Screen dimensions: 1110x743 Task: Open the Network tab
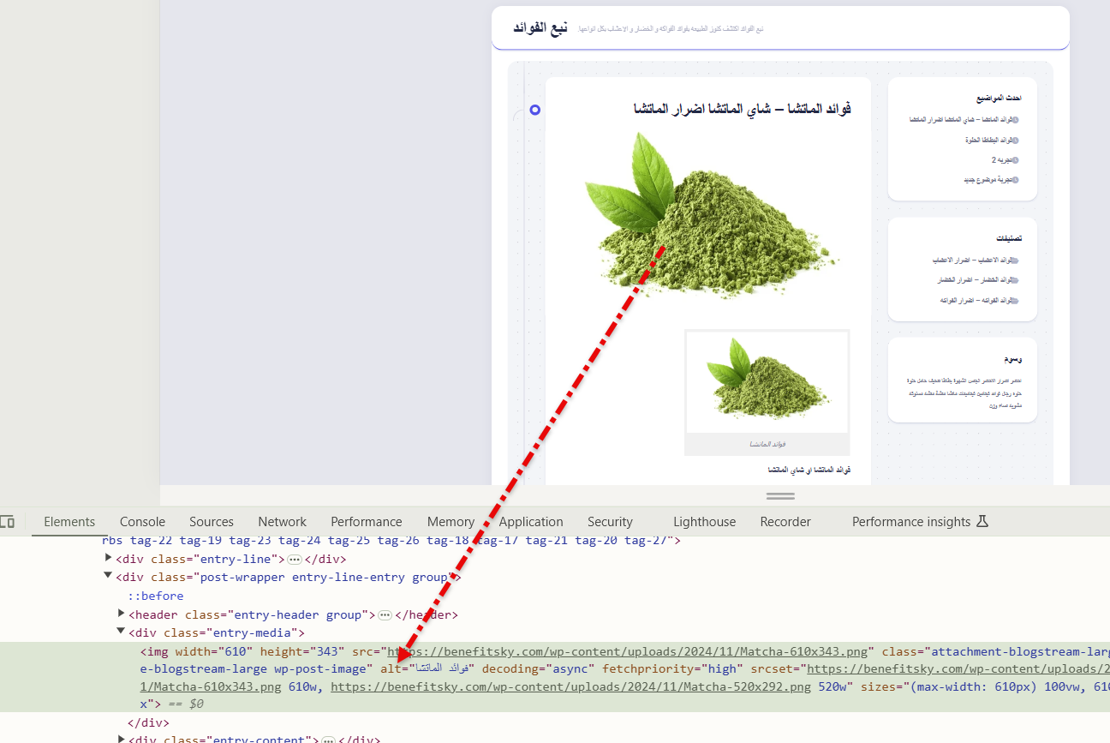282,522
